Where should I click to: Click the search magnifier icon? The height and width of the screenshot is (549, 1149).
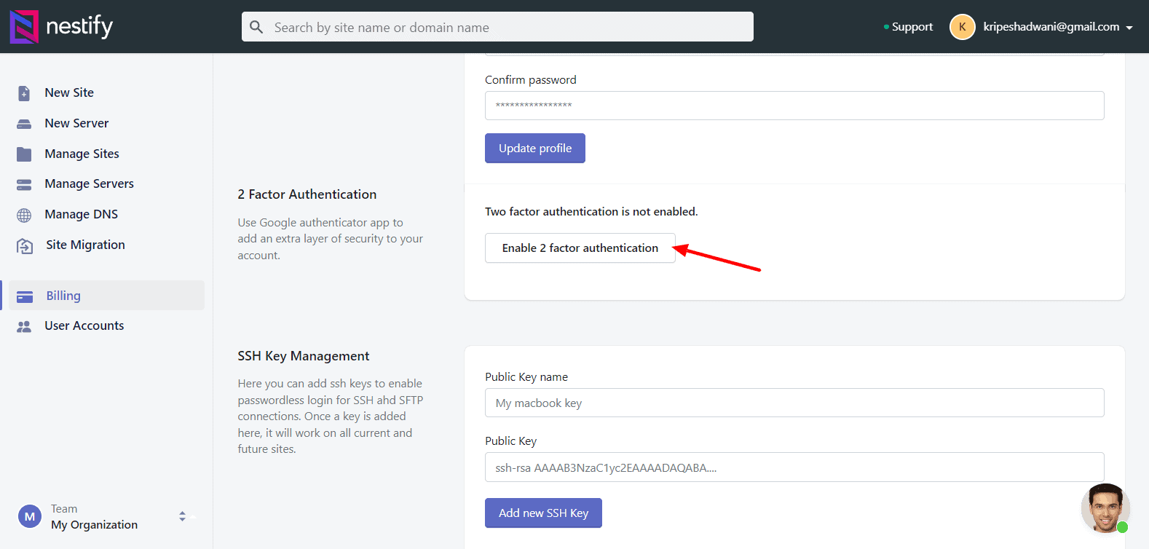tap(256, 27)
